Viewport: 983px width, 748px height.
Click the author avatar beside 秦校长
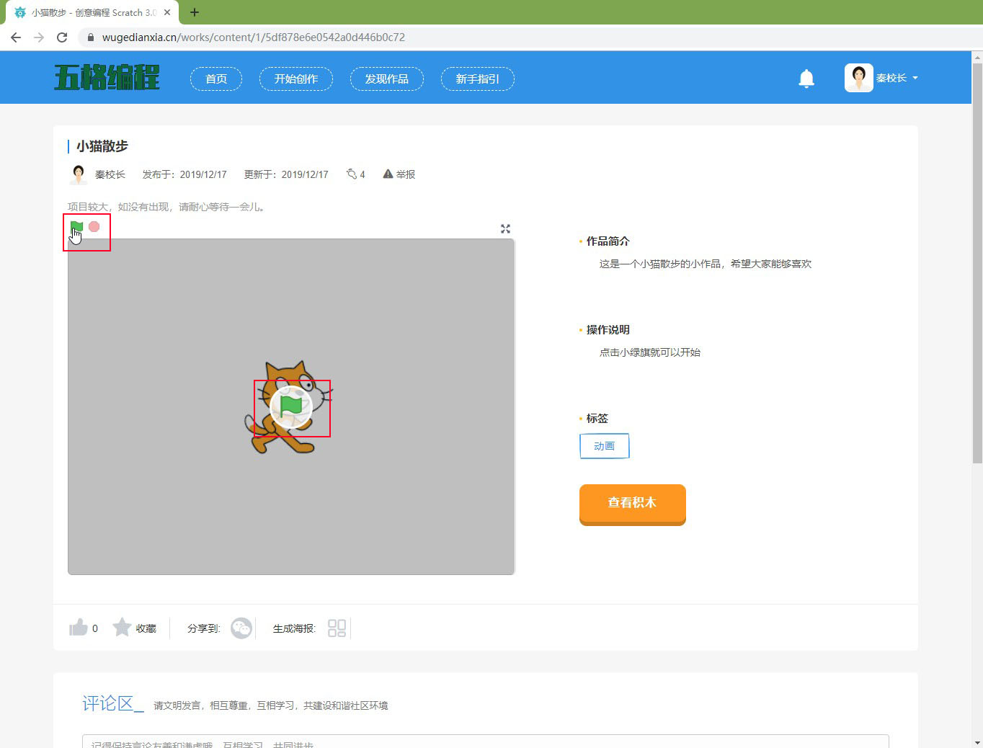[x=79, y=174]
